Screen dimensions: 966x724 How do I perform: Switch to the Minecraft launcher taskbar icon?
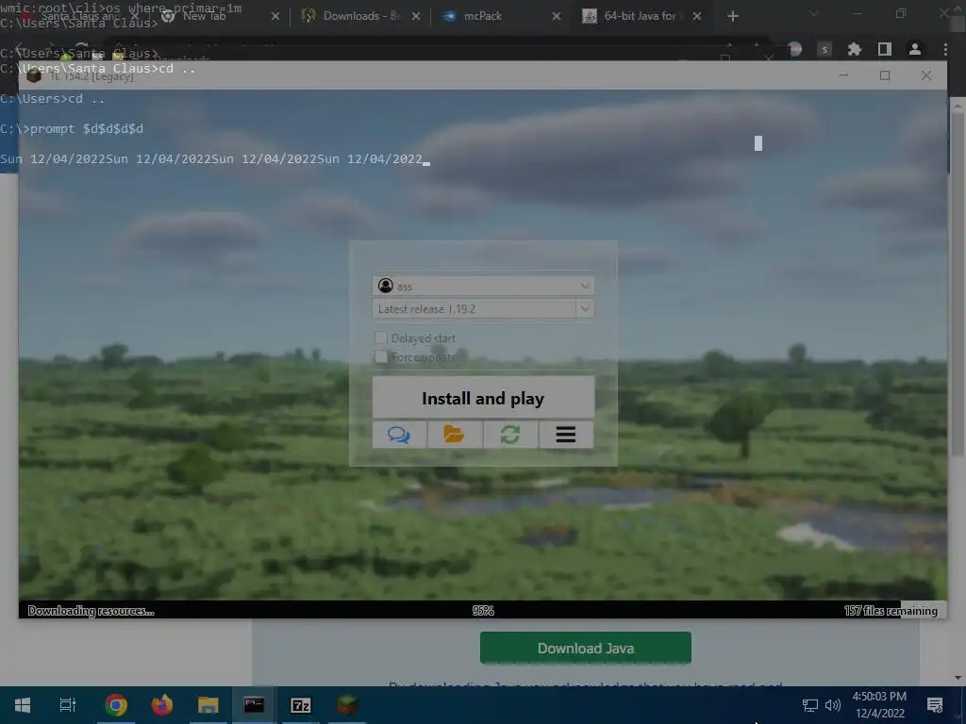347,705
